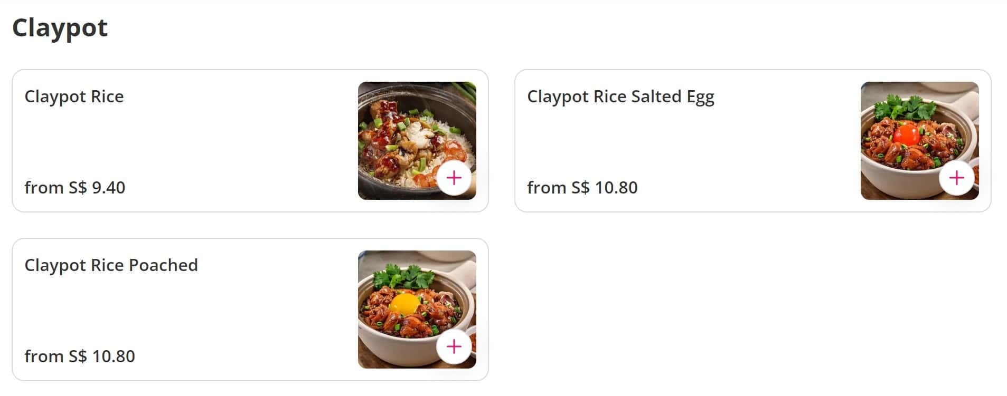Click the "Claypot" category heading

click(60, 27)
